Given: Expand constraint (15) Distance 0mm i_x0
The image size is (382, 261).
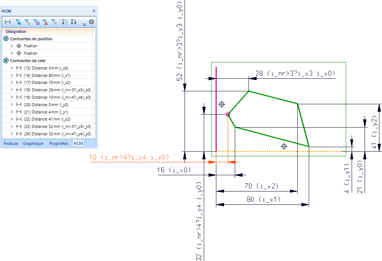Looking at the screenshot, I should [x=12, y=68].
